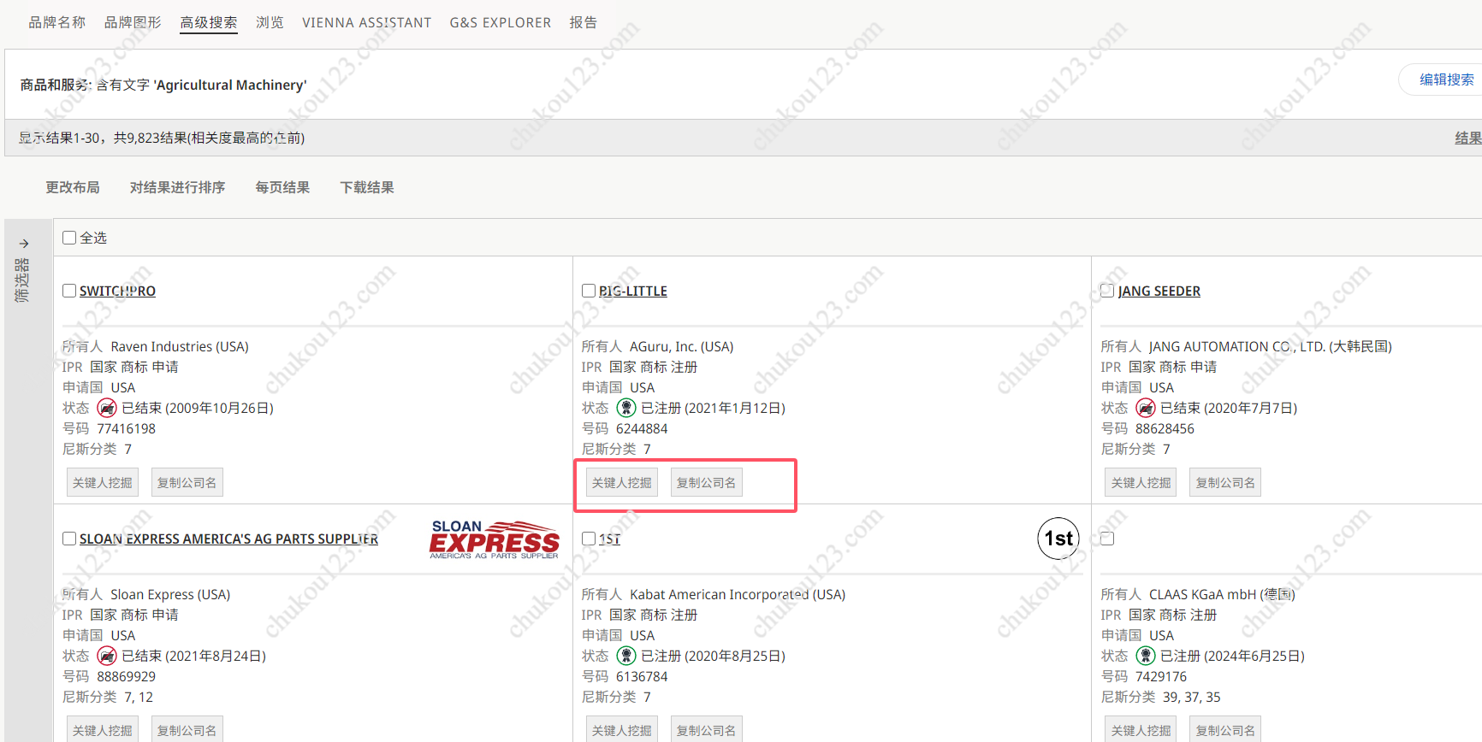Open the VIENNA ASSISTANT tab

tap(366, 22)
